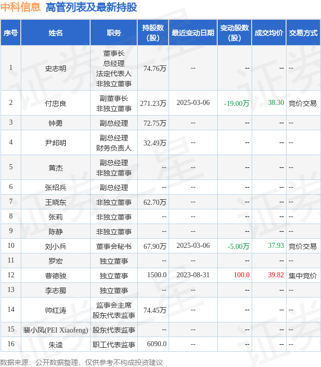321x367 pixels.
Task: Click 竞价交易 in 刘小兵's row
Action: point(303,246)
